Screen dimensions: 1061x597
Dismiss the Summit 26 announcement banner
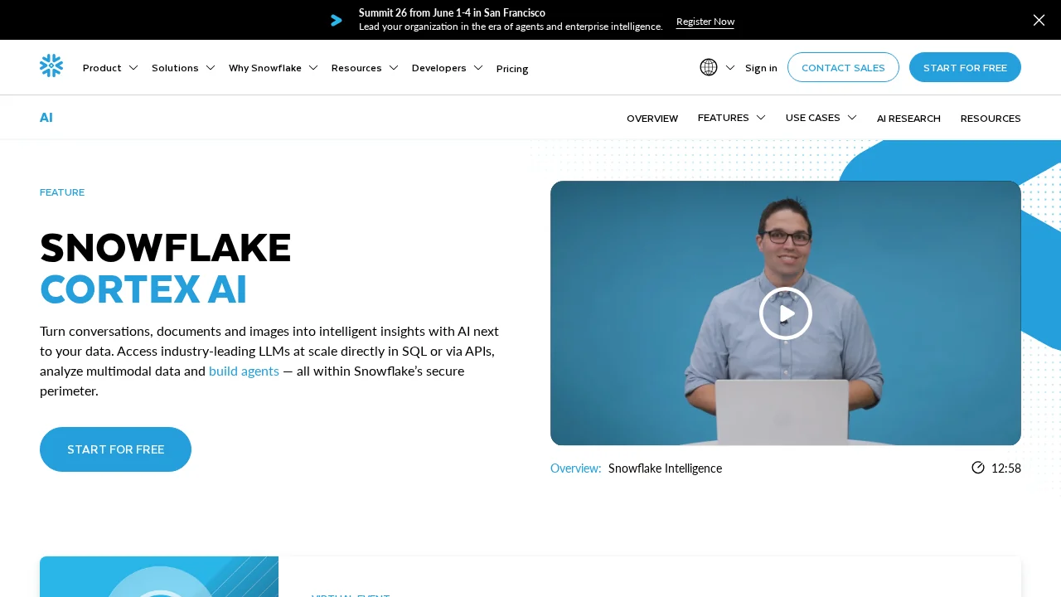pyautogui.click(x=1039, y=20)
